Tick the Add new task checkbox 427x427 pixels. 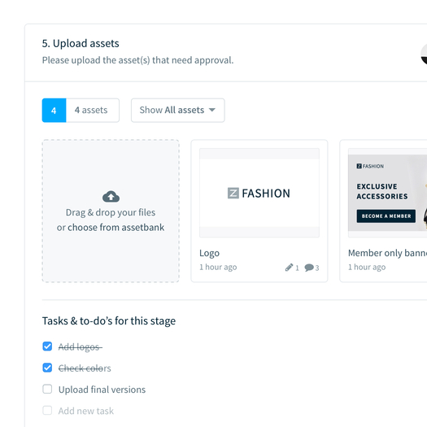[x=47, y=410]
